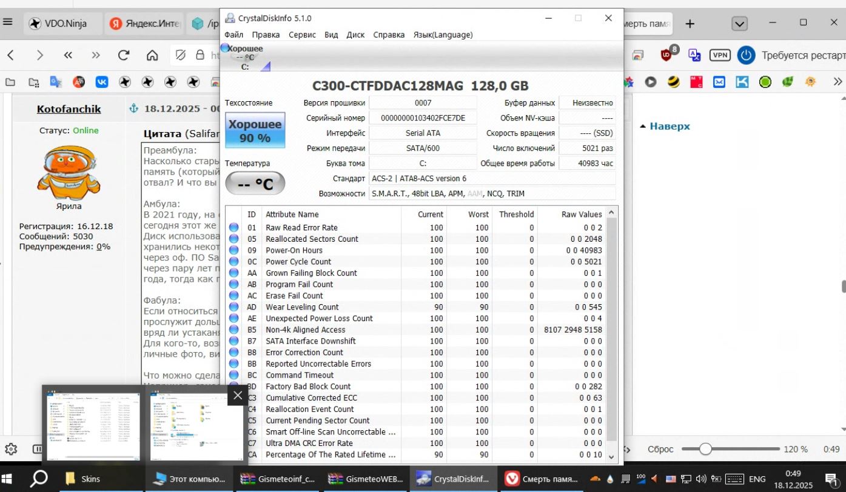Switch to the Яндекс.Инте browser tab
This screenshot has height=492, width=846.
pos(145,24)
